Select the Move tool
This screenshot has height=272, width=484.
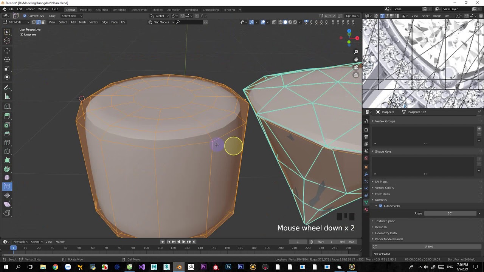click(7, 51)
